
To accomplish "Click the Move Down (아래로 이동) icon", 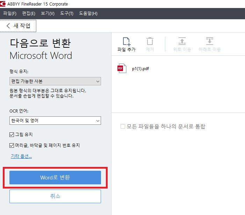I will tap(210, 41).
